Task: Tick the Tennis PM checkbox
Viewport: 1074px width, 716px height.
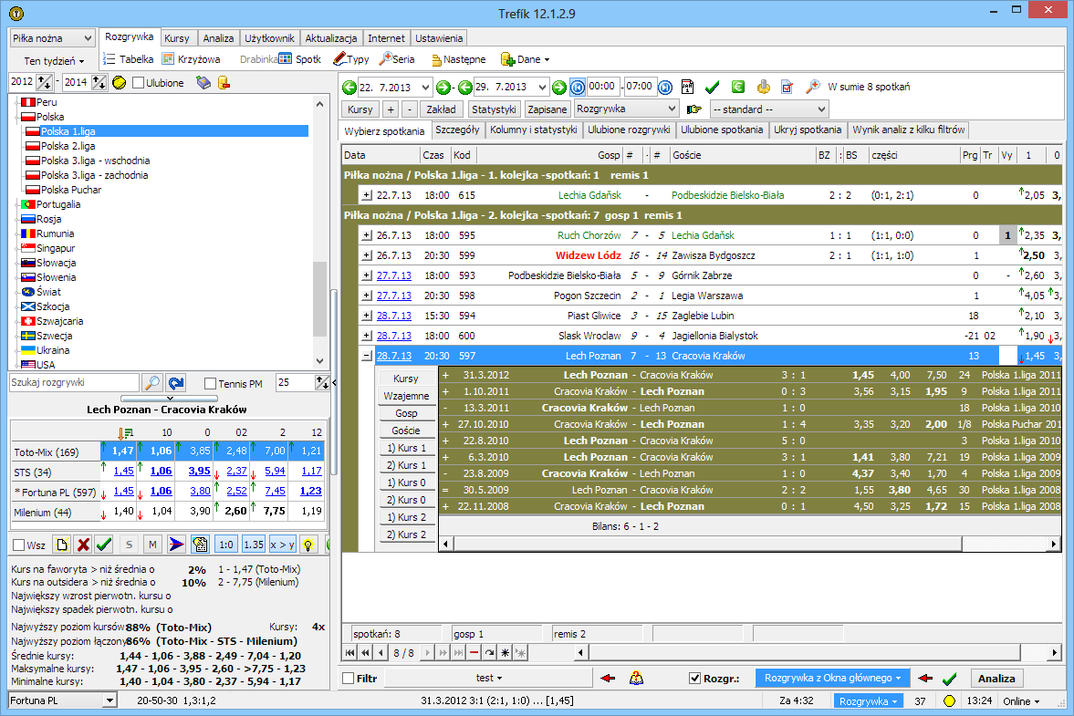Action: (211, 383)
